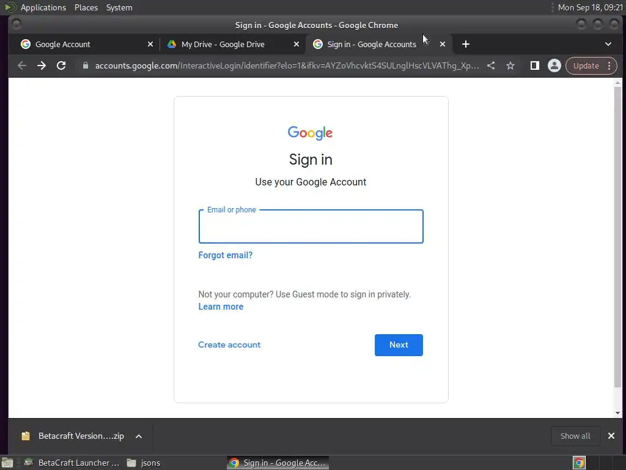Click the Google logo
This screenshot has width=626, height=470.
tap(310, 133)
